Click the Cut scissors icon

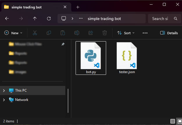[x=35, y=33]
